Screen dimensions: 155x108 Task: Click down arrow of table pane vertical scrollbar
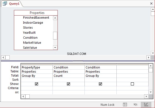153,53
